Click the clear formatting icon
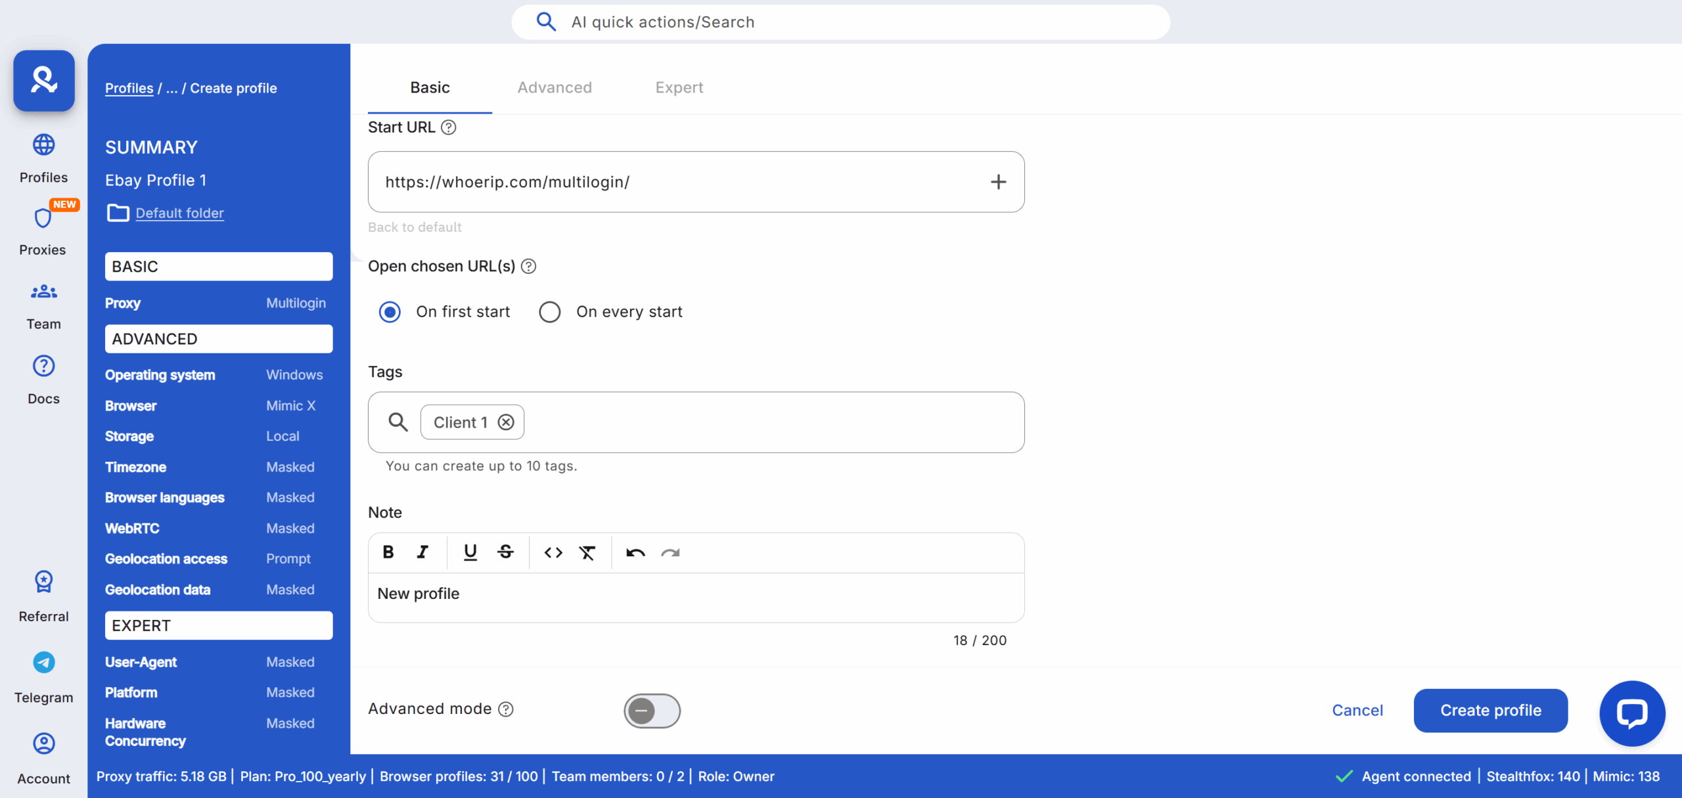This screenshot has height=798, width=1682. (587, 552)
